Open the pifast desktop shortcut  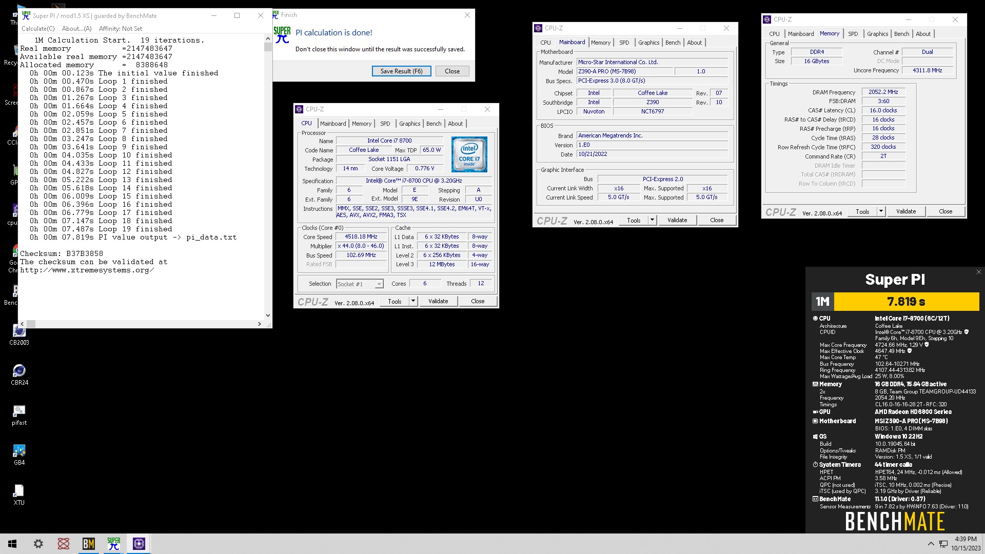click(19, 415)
